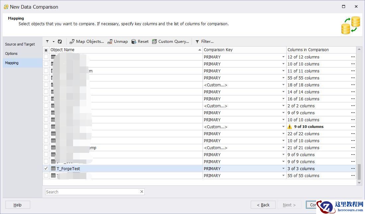Click the table icon beside T_ForgeTest
365x214 pixels.
[x=53, y=168]
